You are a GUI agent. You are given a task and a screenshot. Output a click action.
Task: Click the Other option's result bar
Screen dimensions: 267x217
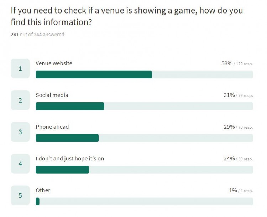pos(144,201)
